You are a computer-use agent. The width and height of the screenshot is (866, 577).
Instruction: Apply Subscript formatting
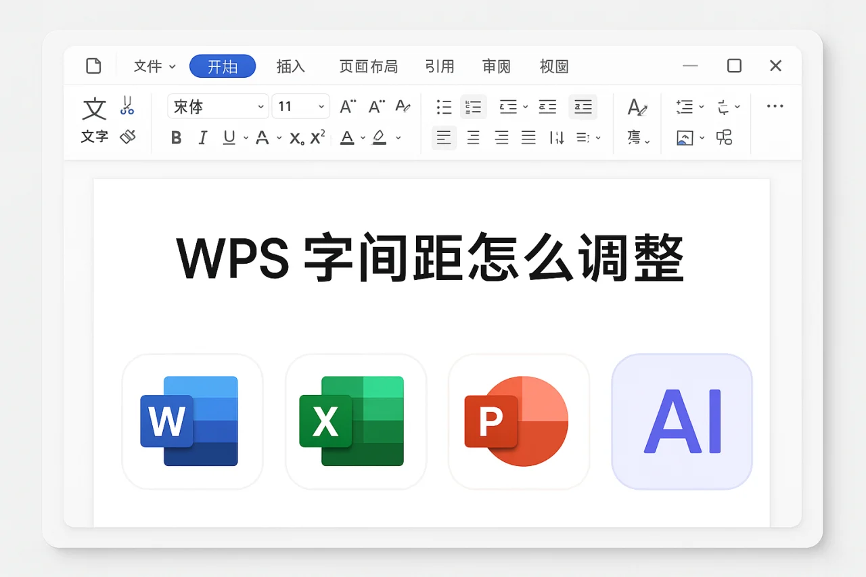(296, 138)
